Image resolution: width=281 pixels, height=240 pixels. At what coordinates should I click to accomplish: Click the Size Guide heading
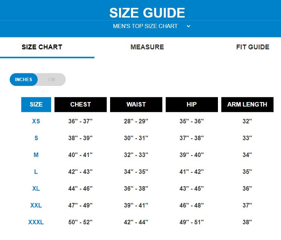147,13
